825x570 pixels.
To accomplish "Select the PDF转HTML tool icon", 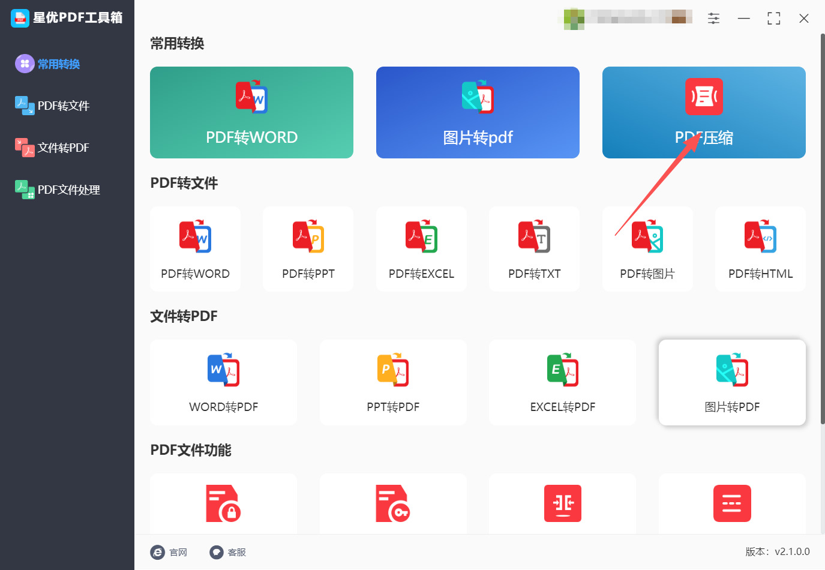I will pyautogui.click(x=760, y=236).
